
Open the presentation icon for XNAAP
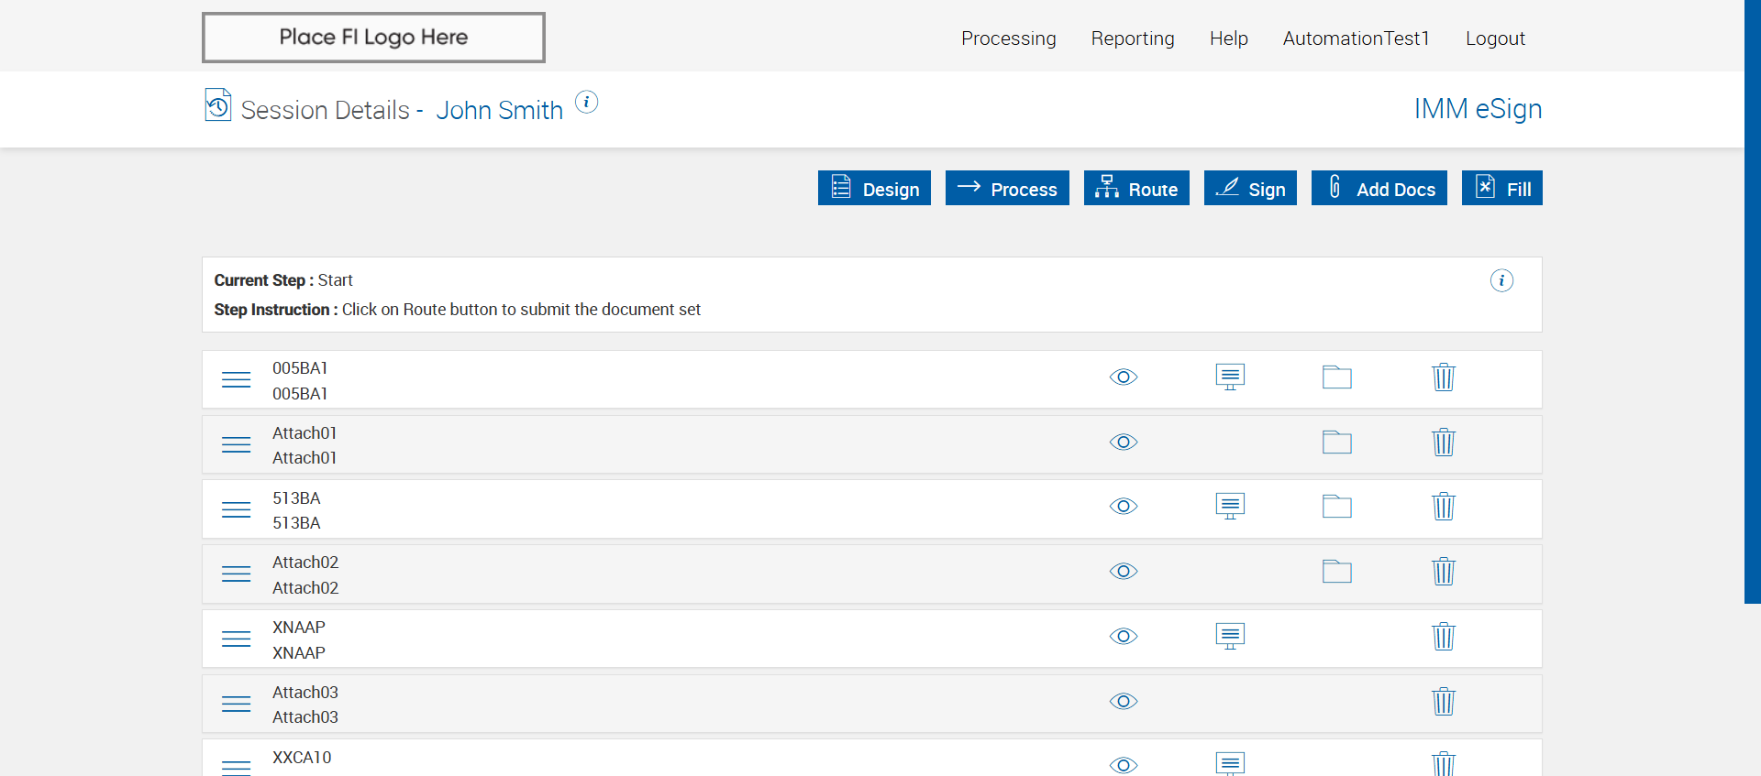(x=1230, y=636)
